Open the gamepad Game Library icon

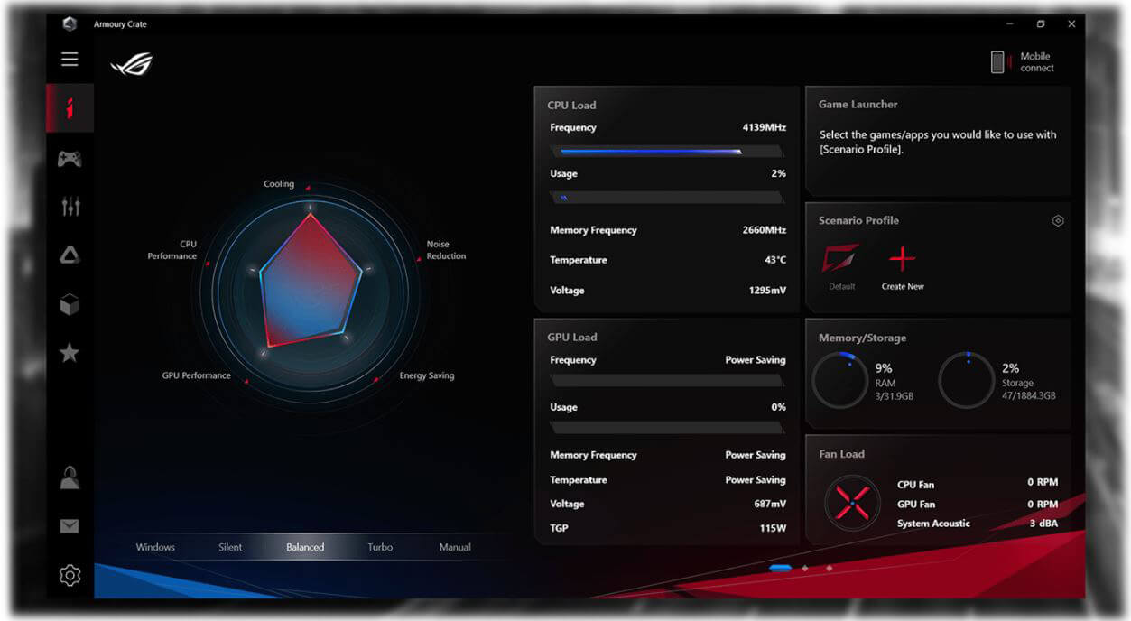pyautogui.click(x=70, y=159)
